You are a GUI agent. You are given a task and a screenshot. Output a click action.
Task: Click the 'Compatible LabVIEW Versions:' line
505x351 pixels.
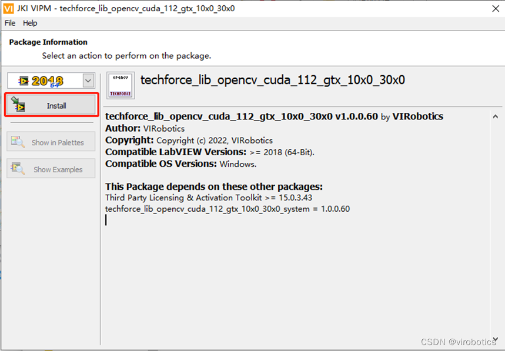pyautogui.click(x=210, y=152)
